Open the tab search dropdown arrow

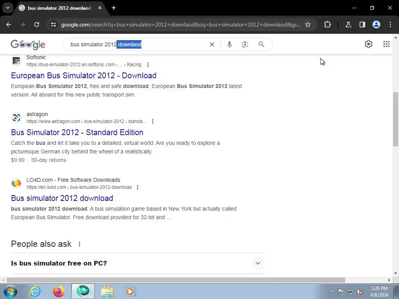8,8
